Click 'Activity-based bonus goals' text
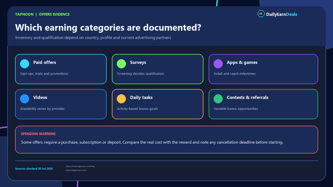Viewport: 333px width, 187px height. [x=137, y=109]
